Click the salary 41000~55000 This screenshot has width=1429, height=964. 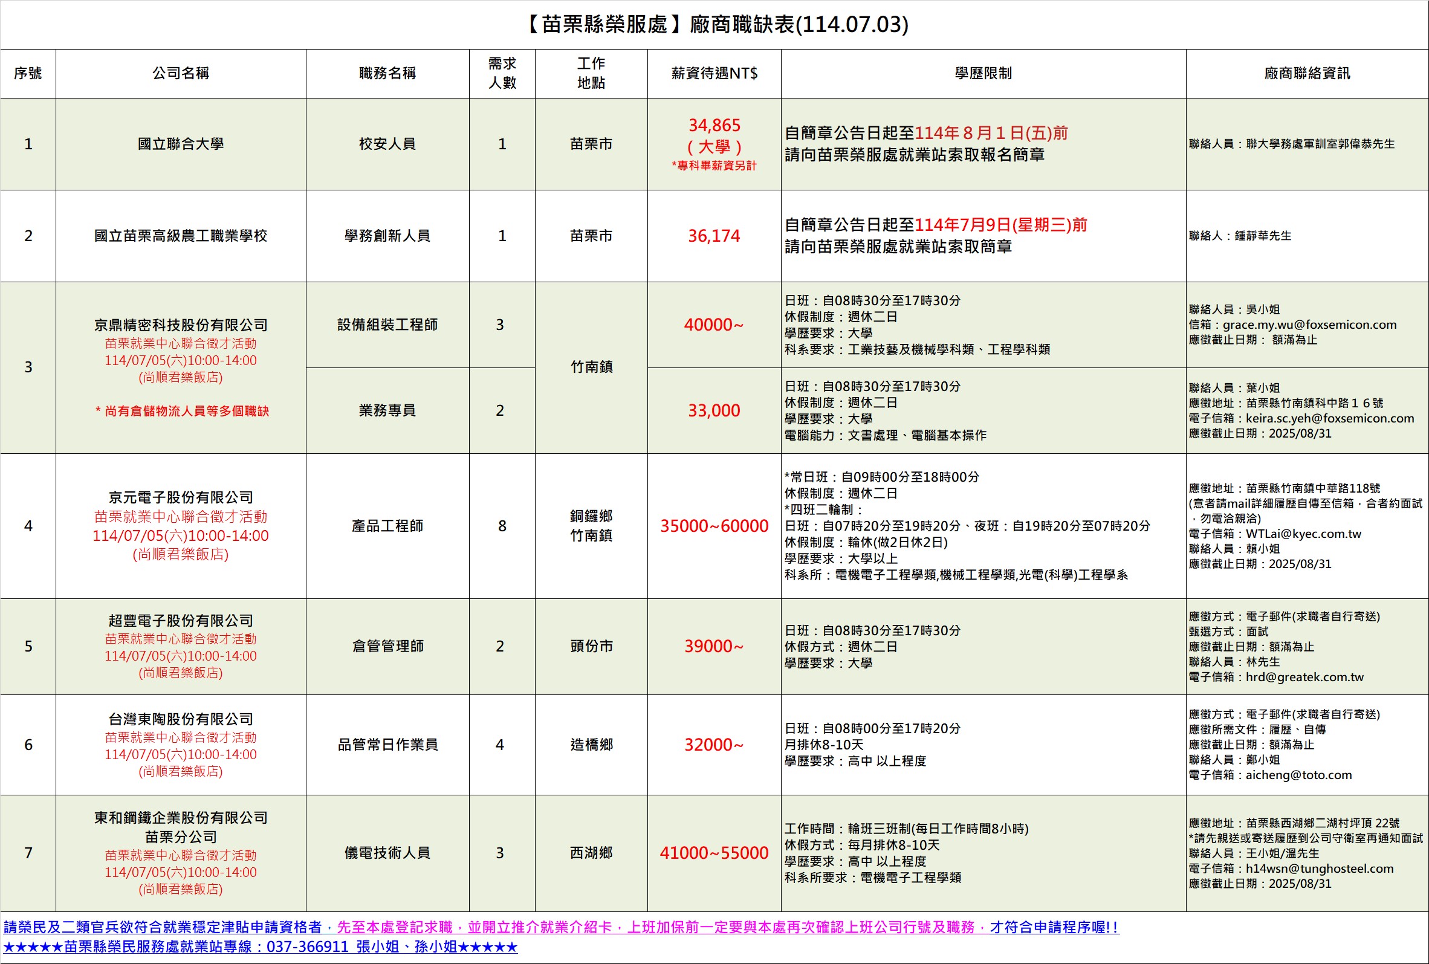[714, 853]
